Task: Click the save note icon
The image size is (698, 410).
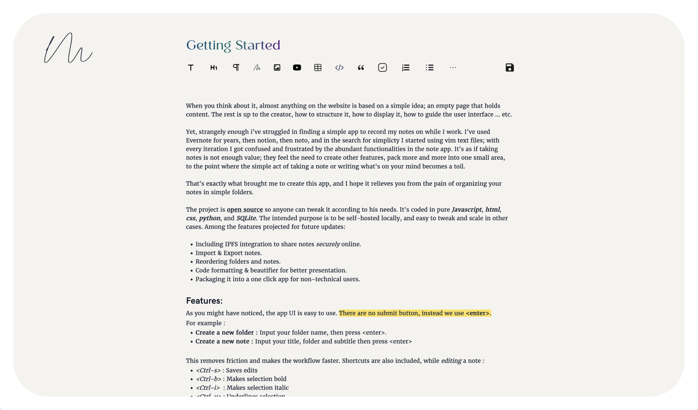Action: pyautogui.click(x=510, y=67)
